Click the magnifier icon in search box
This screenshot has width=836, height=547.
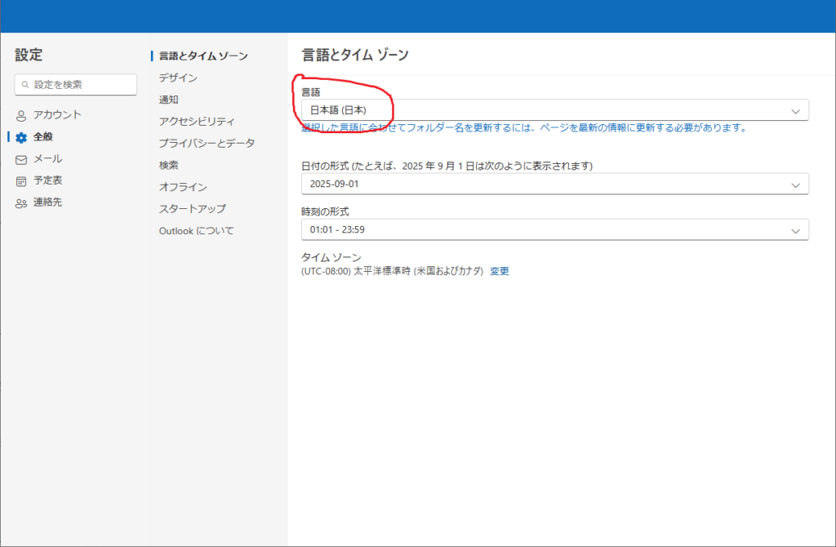[25, 84]
